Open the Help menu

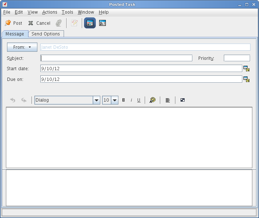click(x=104, y=12)
